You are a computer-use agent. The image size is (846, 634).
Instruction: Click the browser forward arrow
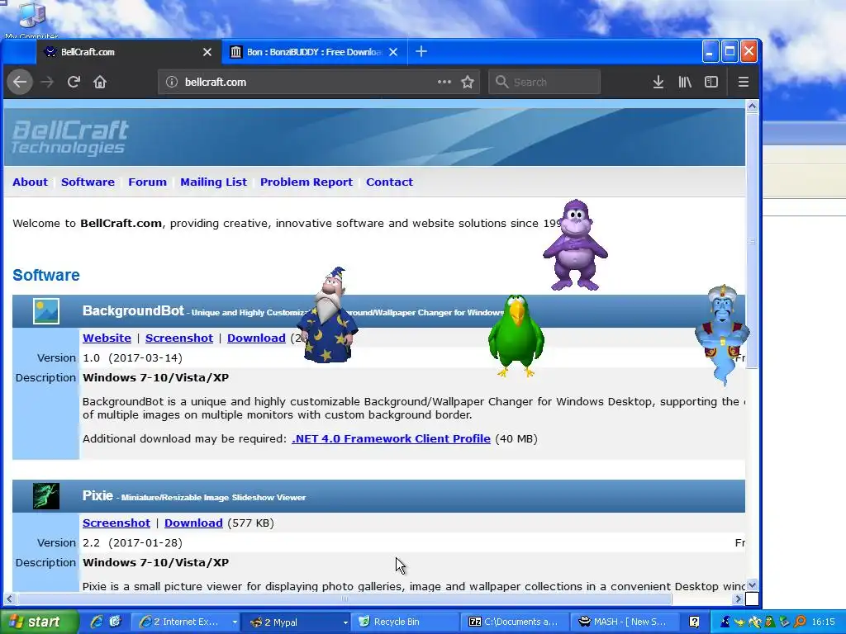tap(47, 82)
